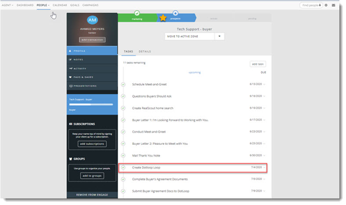This screenshot has width=346, height=205.
Task: Open the settings gear icon
Action: (326, 5)
